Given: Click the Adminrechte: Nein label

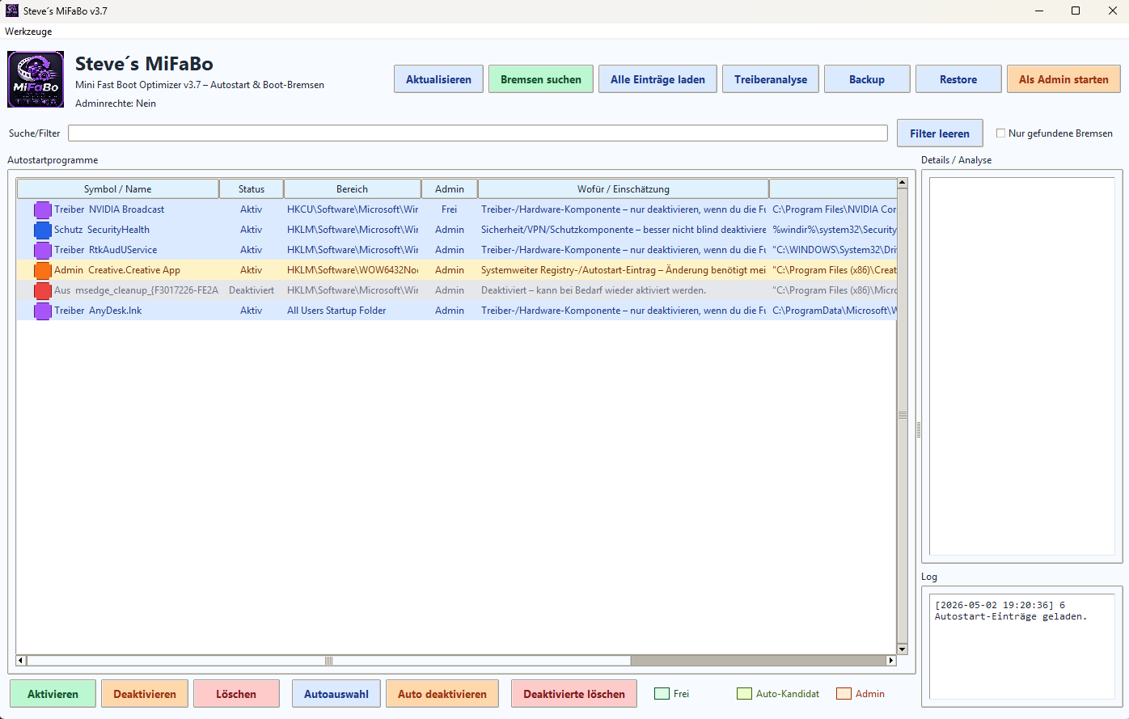Looking at the screenshot, I should (116, 104).
